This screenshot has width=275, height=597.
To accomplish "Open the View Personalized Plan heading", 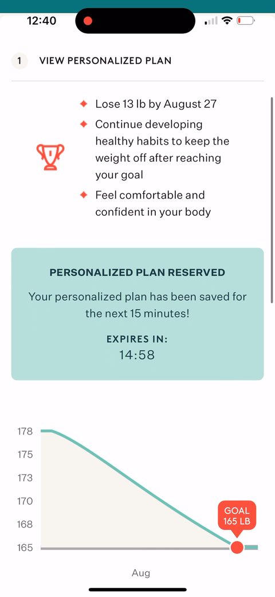I will pos(105,60).
